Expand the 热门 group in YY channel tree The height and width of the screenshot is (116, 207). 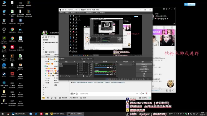pyautogui.click(x=43, y=87)
